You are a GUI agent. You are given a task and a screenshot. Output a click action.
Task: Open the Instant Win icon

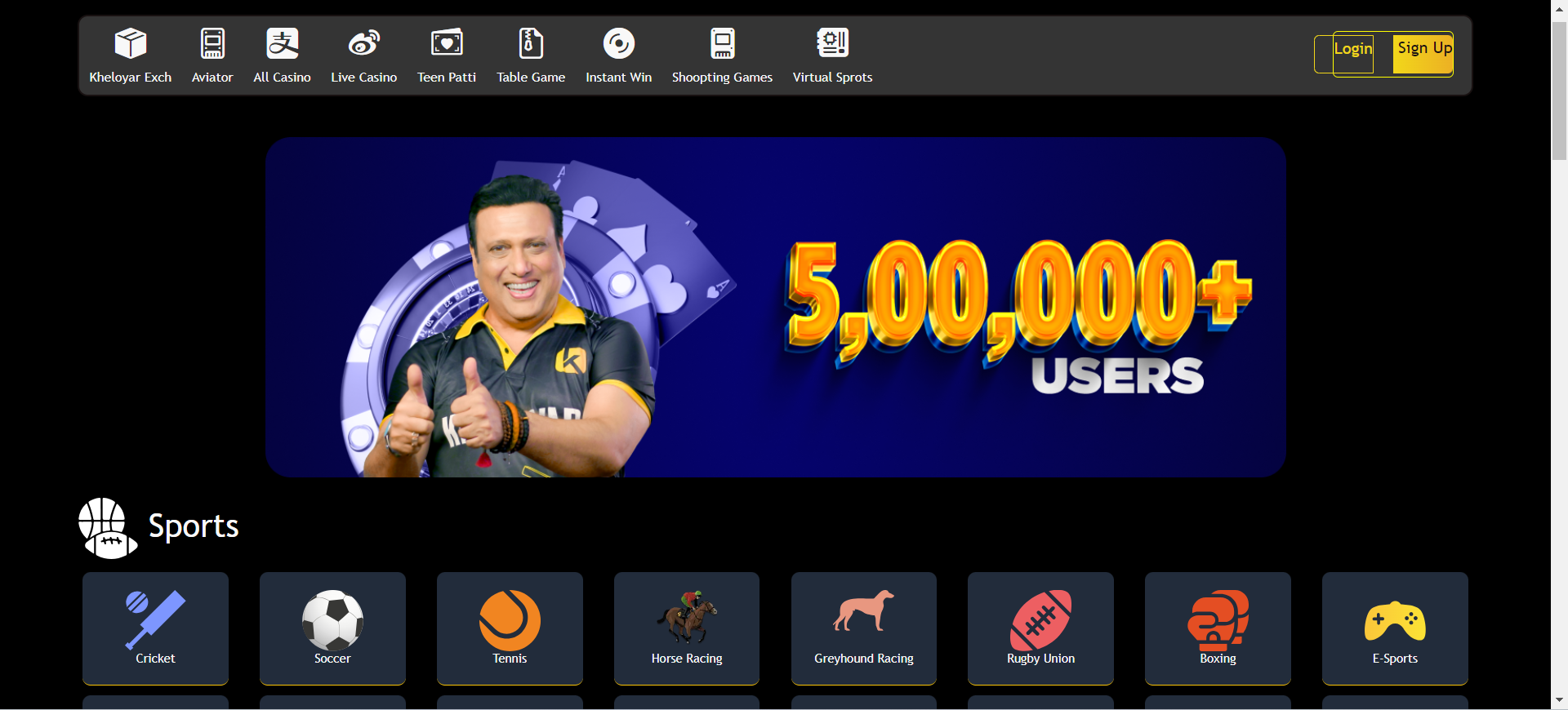[618, 43]
